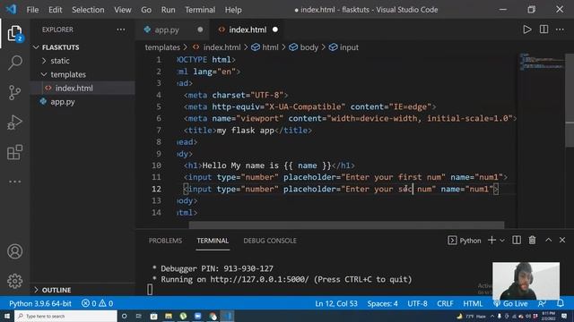Click the Run file play button
The width and height of the screenshot is (574, 322).
coord(526,30)
